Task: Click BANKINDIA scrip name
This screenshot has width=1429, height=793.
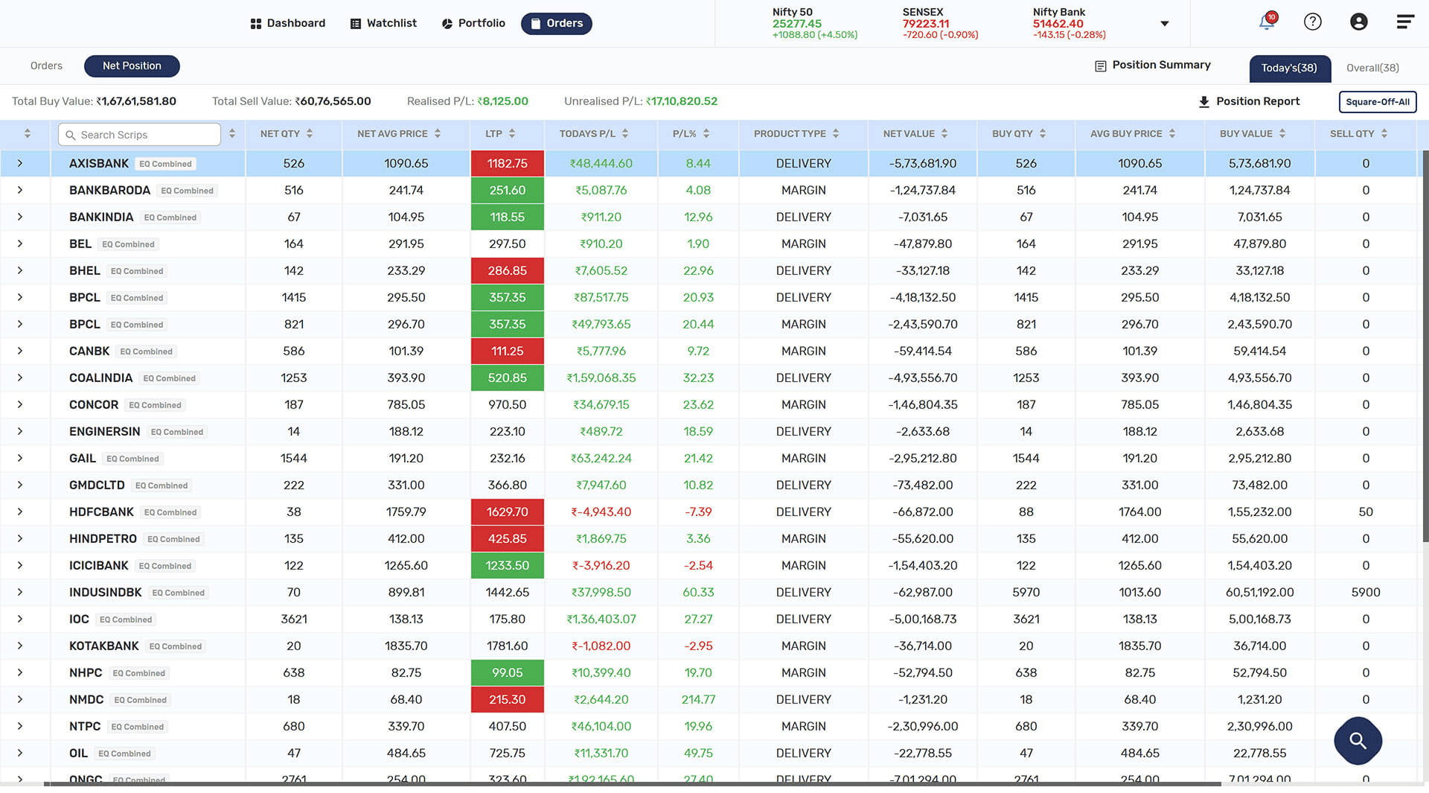Action: (x=101, y=217)
